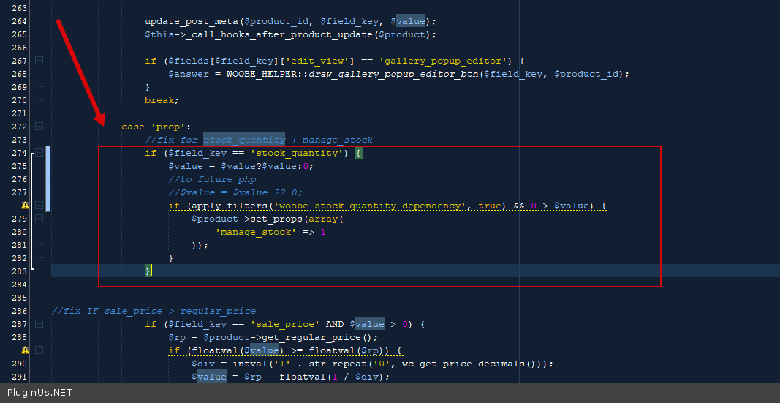The width and height of the screenshot is (780, 403).
Task: Click line number 264 in the gutter
Action: (x=19, y=21)
